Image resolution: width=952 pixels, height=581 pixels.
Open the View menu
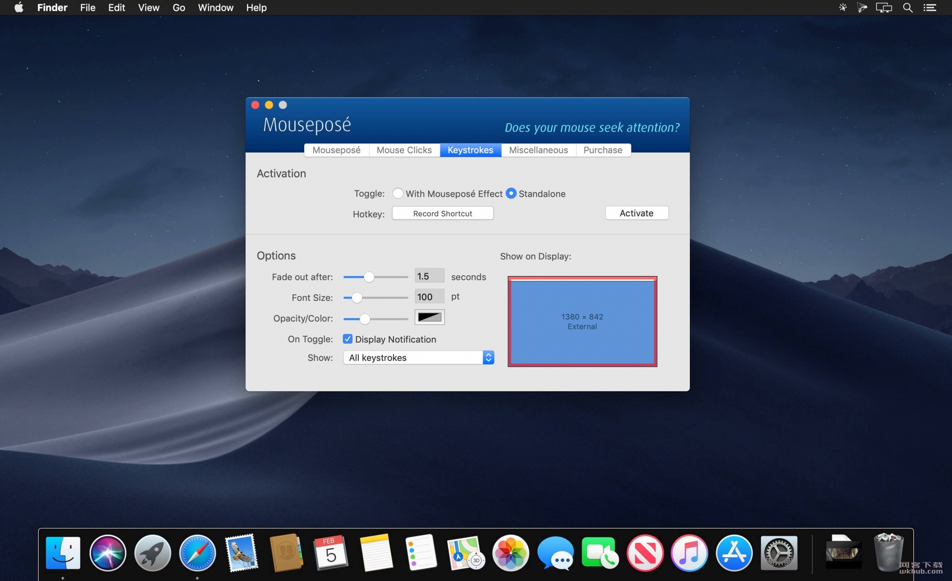click(x=149, y=7)
